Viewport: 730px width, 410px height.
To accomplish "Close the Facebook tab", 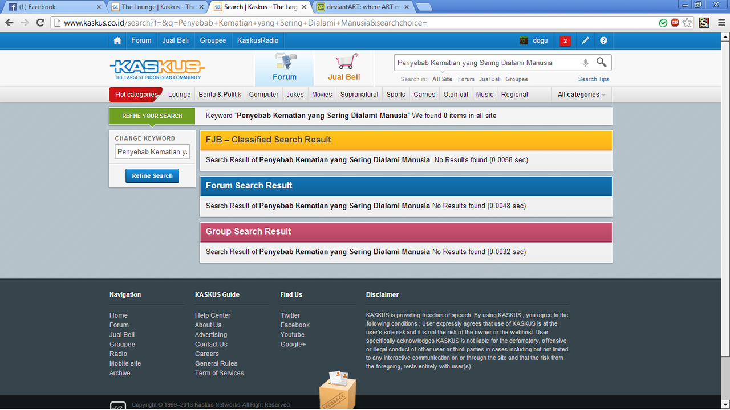I will pyautogui.click(x=99, y=7).
